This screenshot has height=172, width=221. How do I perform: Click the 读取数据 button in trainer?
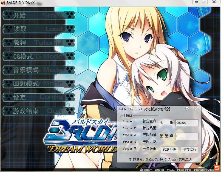169,150
